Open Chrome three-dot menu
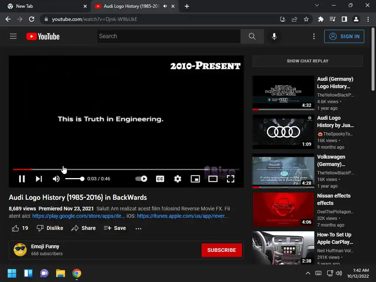 368,19
